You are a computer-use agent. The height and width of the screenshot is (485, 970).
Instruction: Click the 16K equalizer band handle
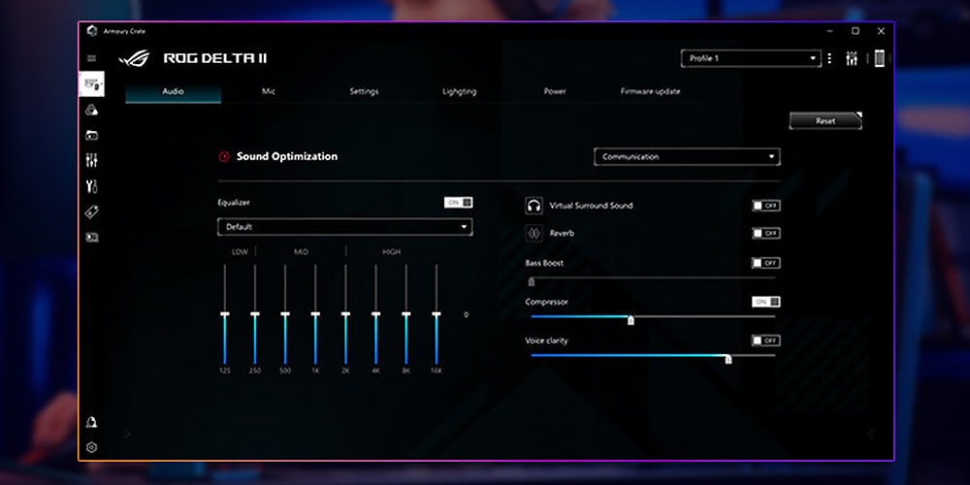(436, 315)
